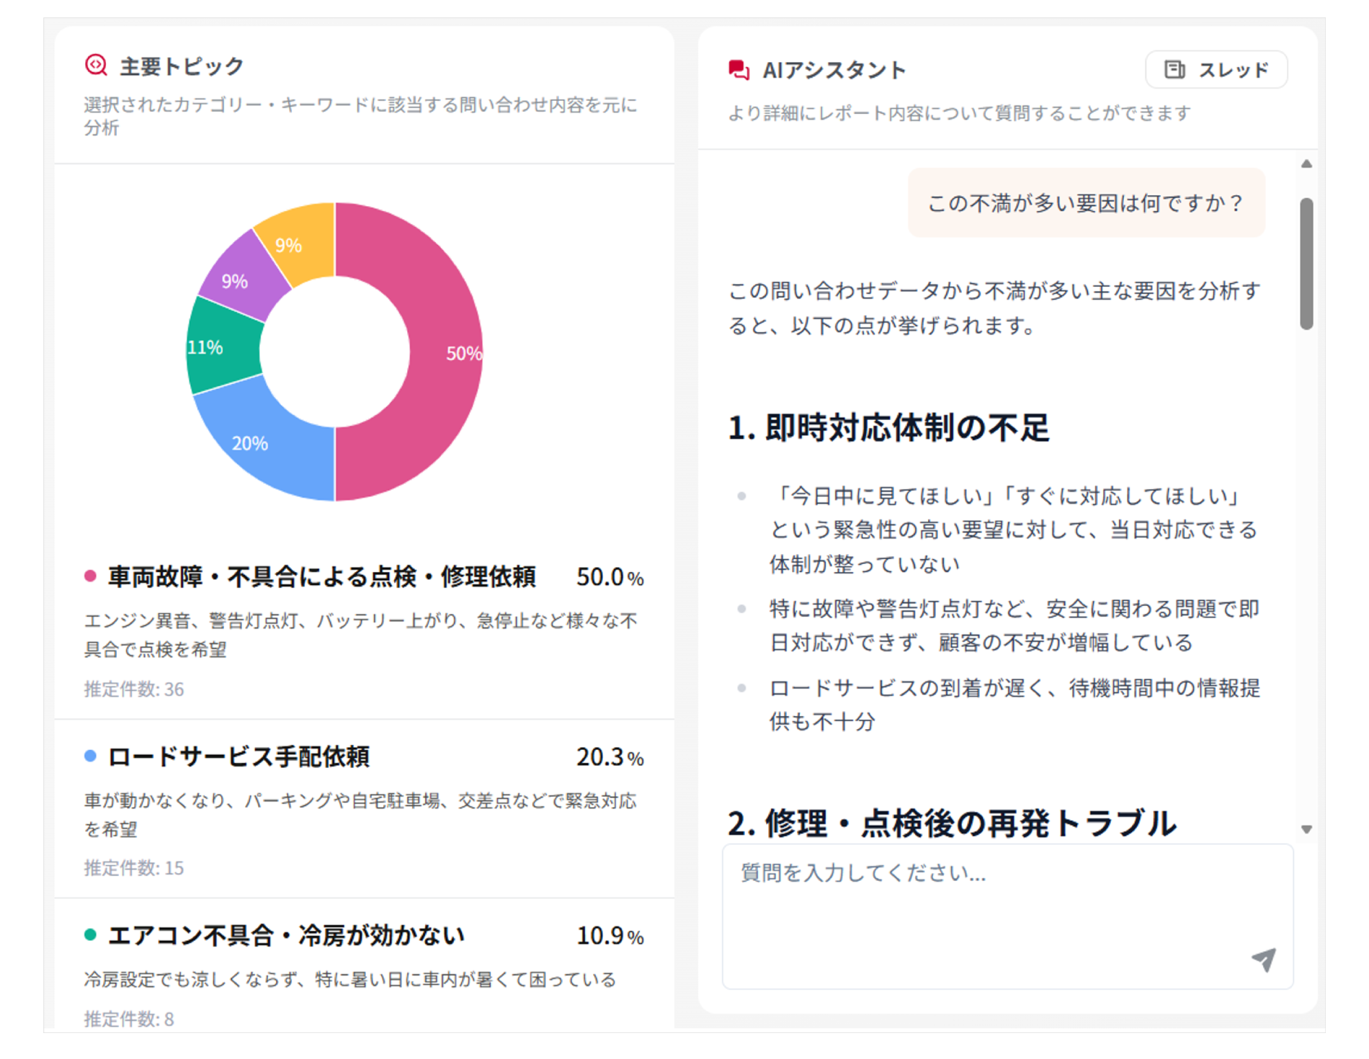Click bullet about ロードサービスの到着が遅く

[1015, 705]
